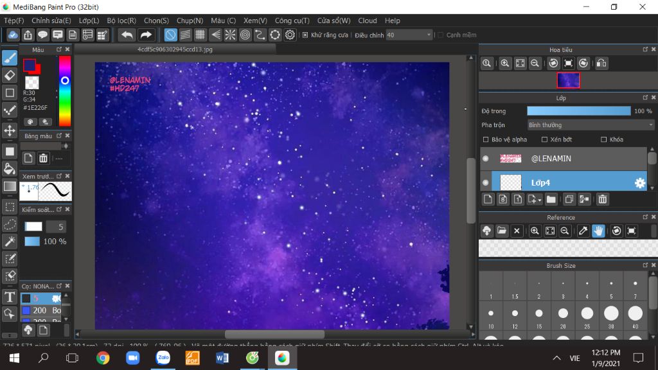Enable vanishing point snap

pyautogui.click(x=215, y=35)
